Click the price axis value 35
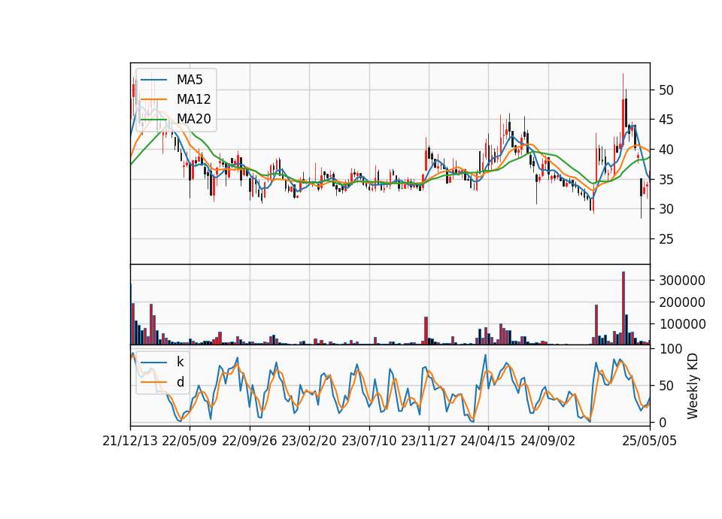 666,180
